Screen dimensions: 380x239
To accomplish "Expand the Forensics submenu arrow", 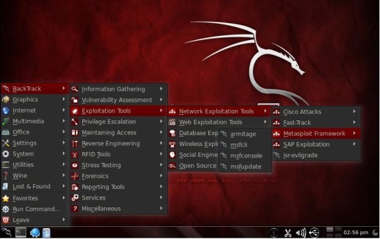I will (161, 176).
